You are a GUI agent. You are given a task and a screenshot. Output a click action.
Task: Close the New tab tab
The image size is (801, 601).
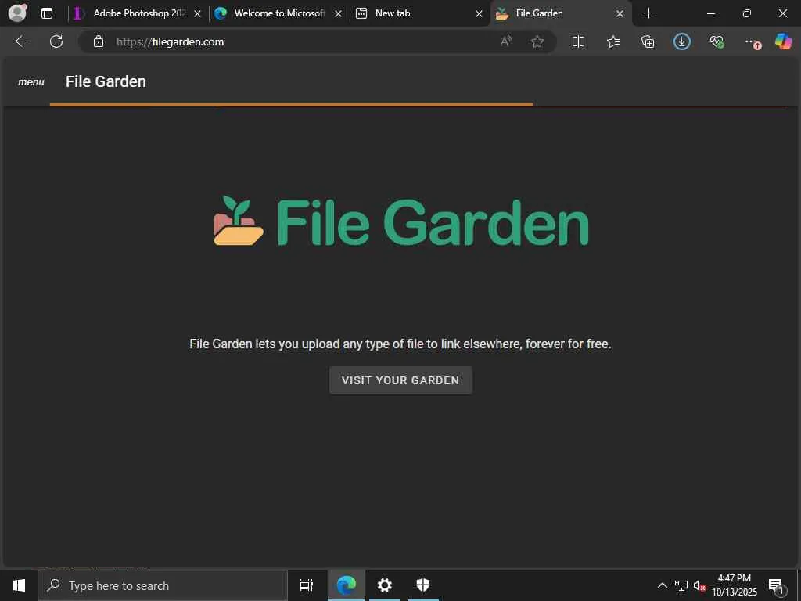pyautogui.click(x=480, y=14)
